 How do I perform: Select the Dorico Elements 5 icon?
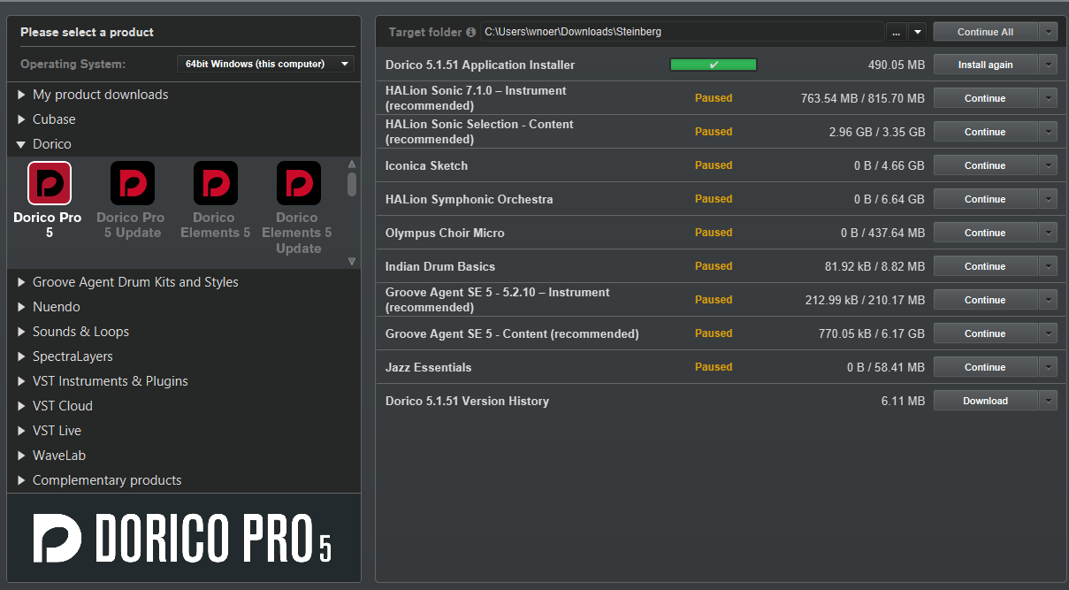[x=216, y=183]
